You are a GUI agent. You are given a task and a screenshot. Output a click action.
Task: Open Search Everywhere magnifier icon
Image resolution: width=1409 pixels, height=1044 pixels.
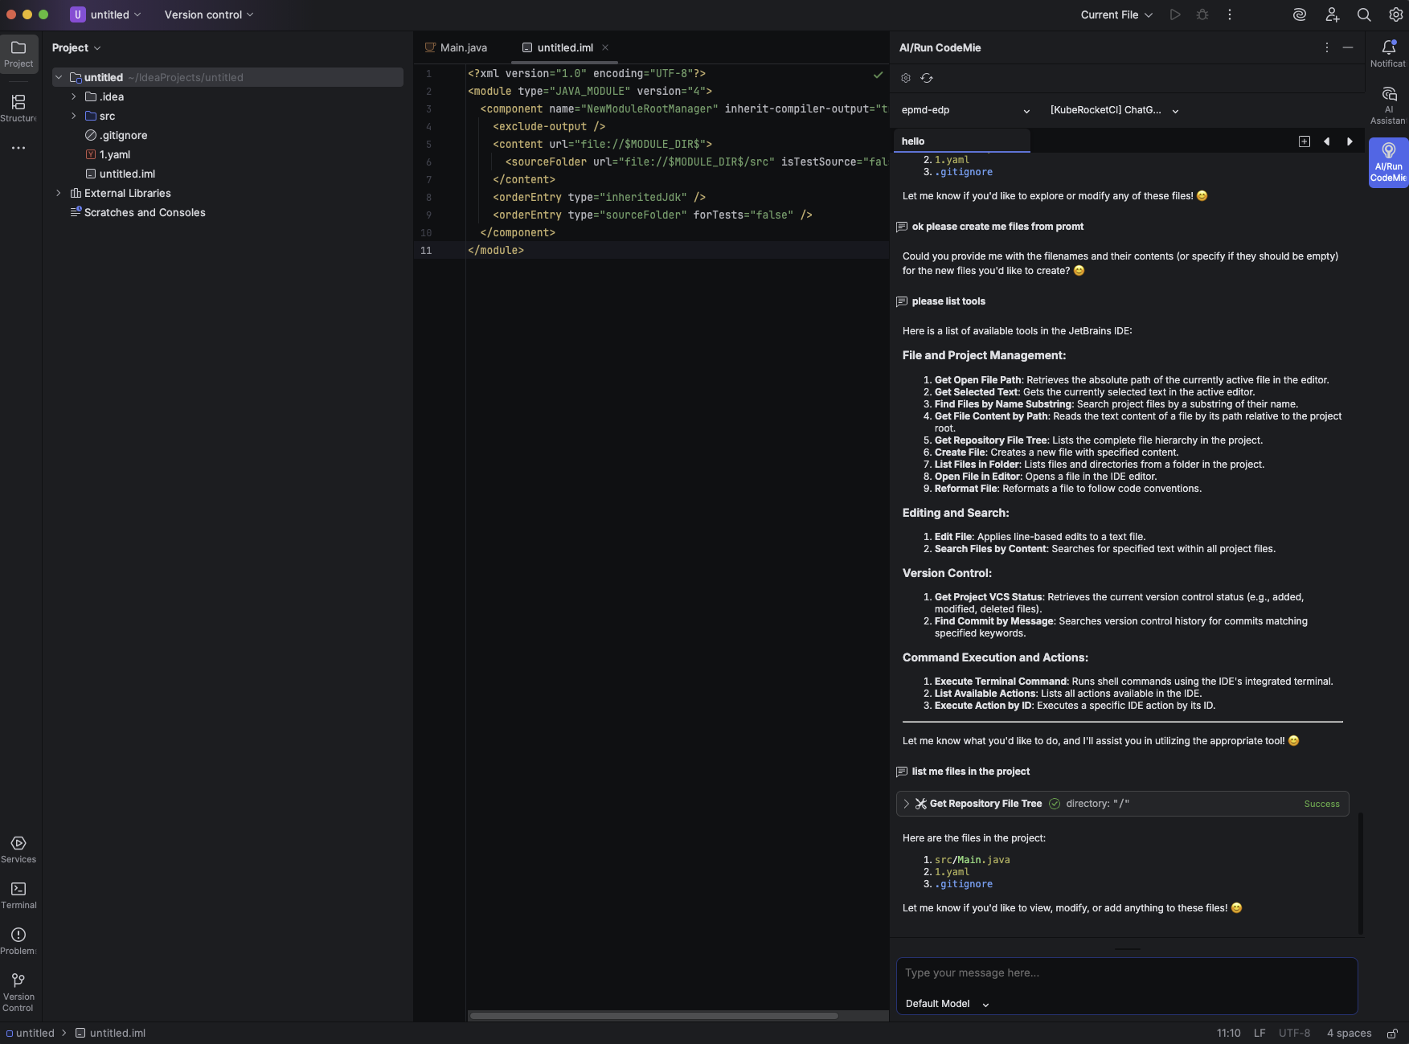[x=1364, y=14]
